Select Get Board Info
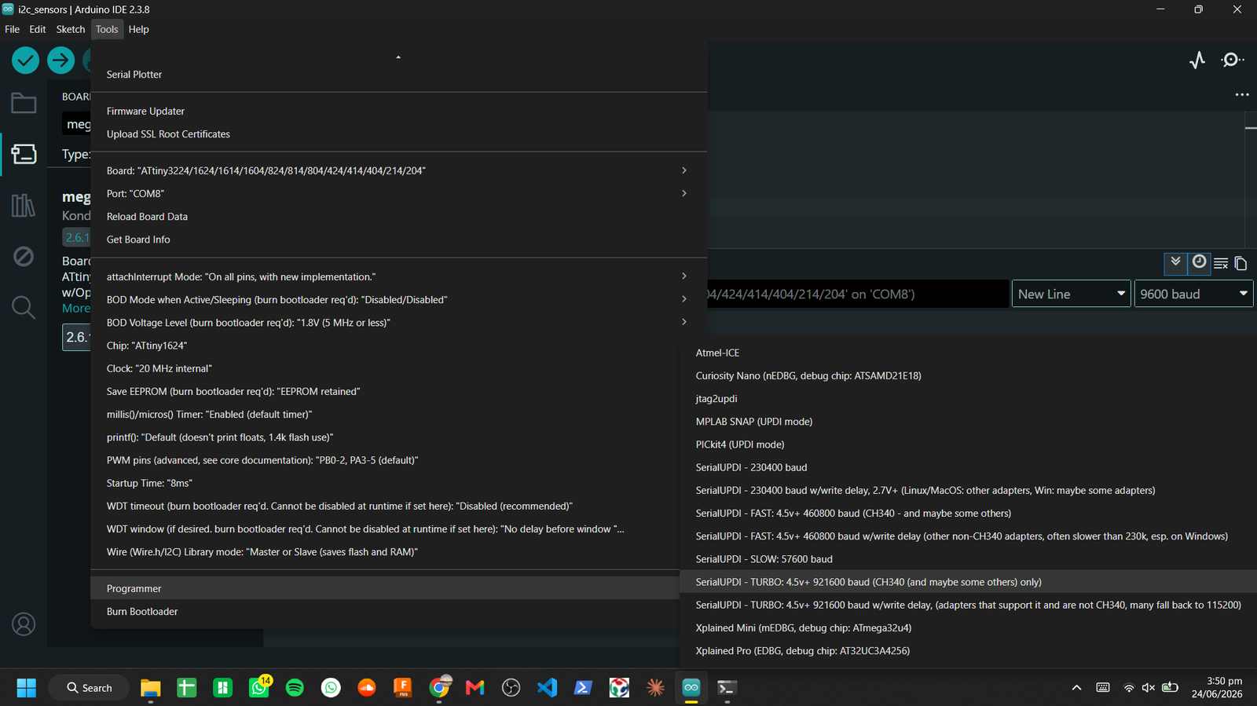 [x=399, y=240]
